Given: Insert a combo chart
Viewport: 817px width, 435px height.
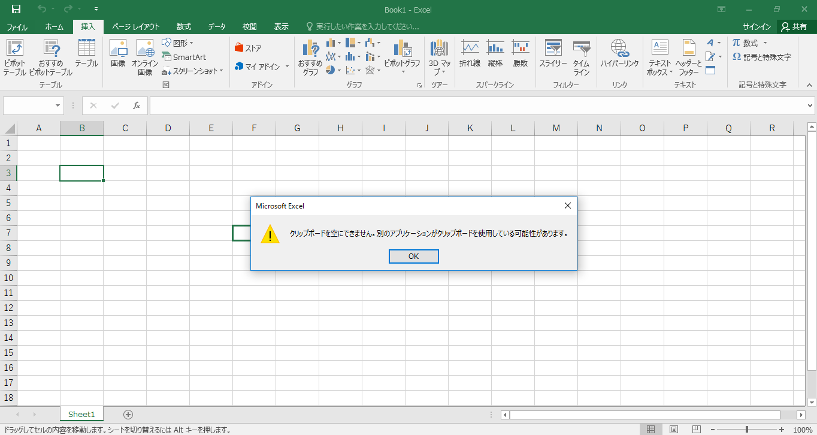Looking at the screenshot, I should click(x=373, y=57).
